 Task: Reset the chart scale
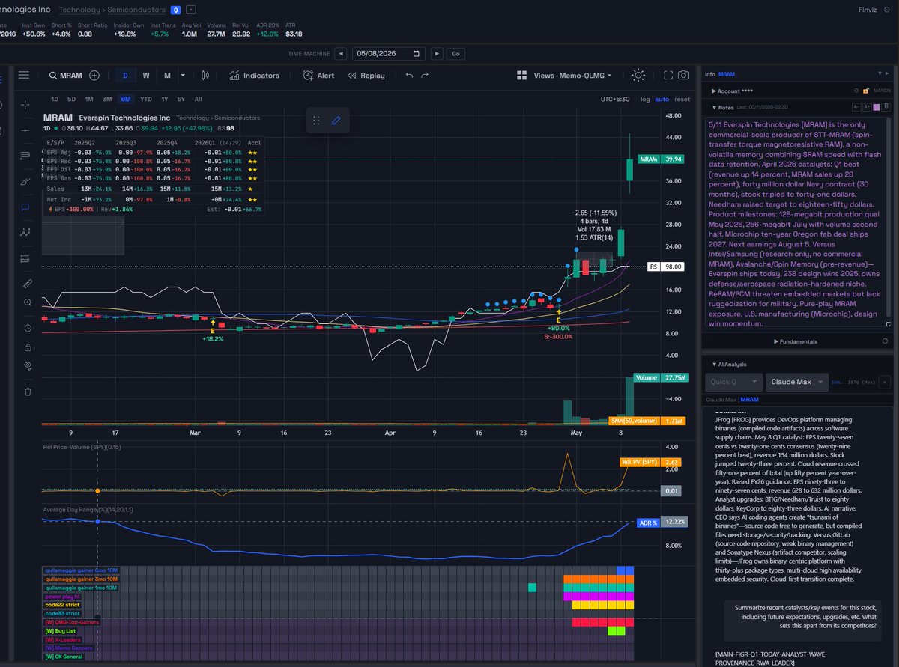[x=682, y=99]
